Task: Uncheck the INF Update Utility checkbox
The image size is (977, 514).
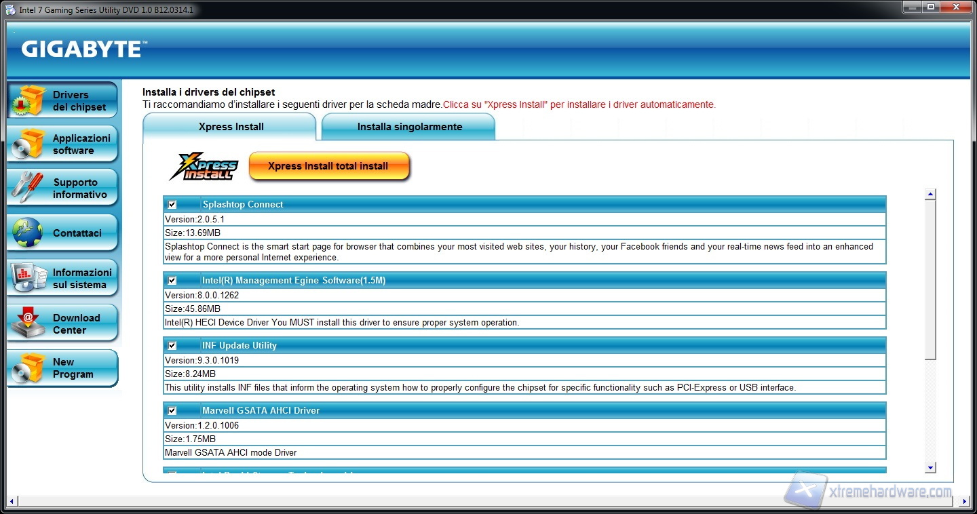Action: (x=172, y=346)
